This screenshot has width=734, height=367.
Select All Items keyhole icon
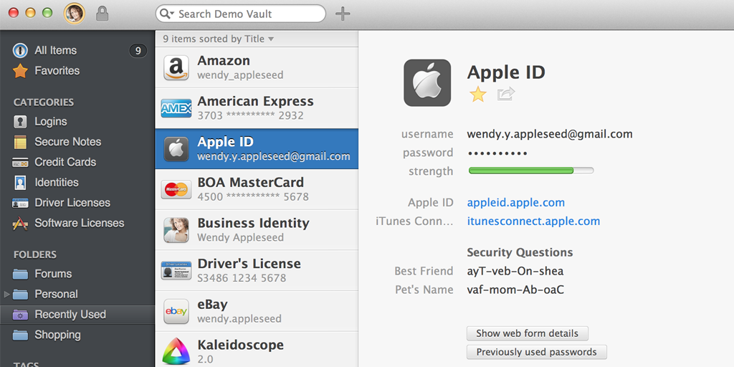click(20, 51)
